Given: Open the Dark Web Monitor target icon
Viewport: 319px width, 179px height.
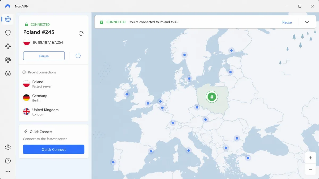Looking at the screenshot, I should coord(8,60).
